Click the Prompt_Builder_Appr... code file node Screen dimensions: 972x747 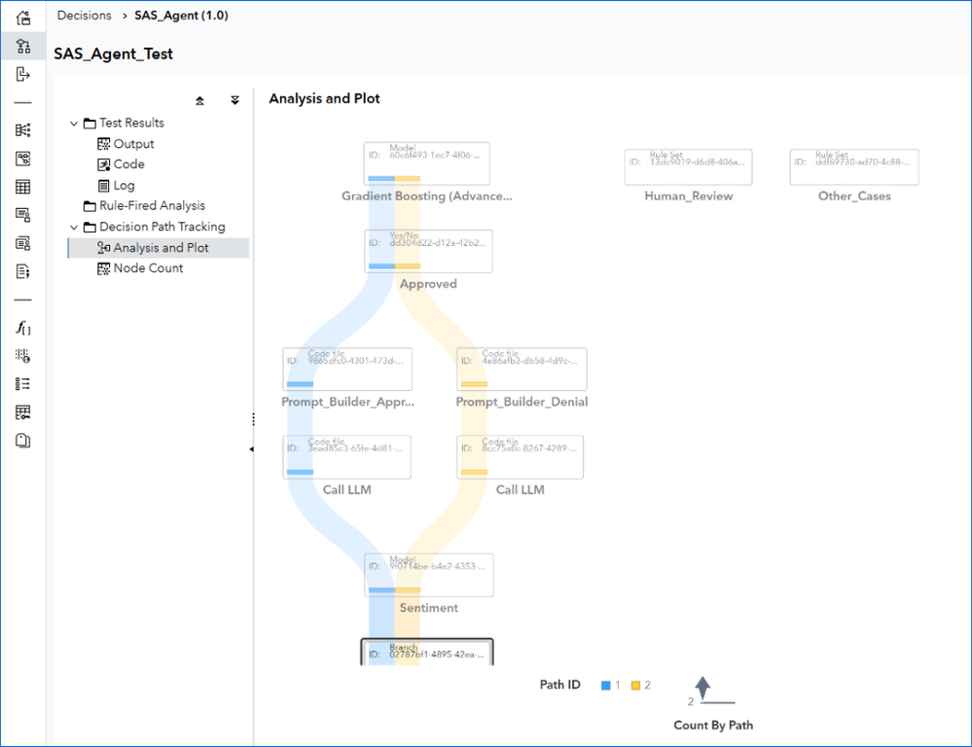pos(347,369)
